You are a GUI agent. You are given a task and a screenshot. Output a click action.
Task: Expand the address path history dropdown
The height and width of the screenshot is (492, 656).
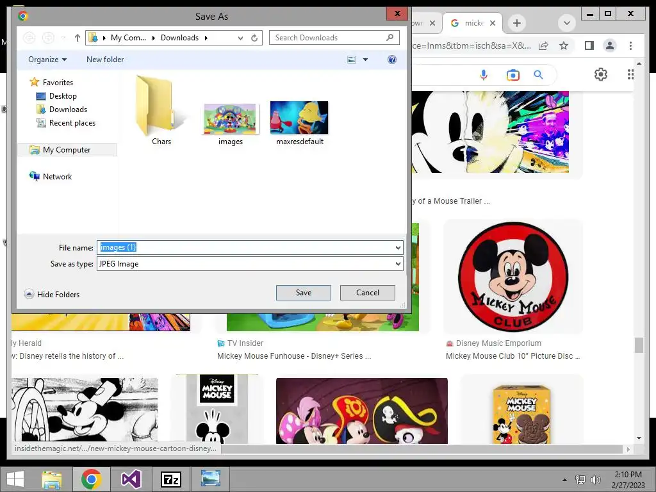click(x=240, y=38)
